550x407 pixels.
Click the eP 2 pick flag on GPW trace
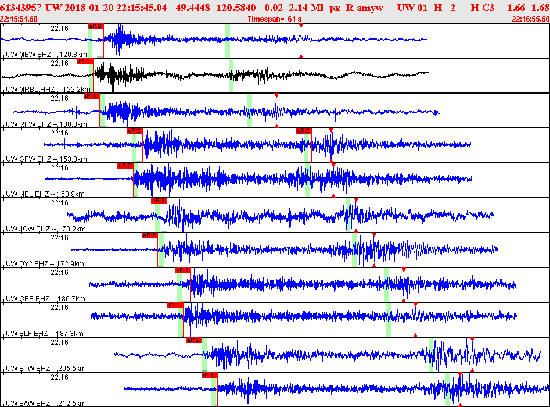[x=134, y=131]
